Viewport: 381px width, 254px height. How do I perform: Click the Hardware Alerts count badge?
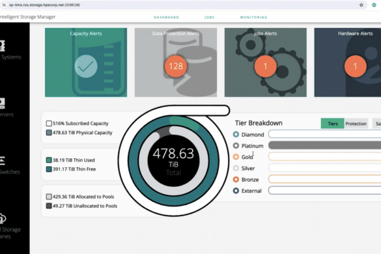[355, 66]
